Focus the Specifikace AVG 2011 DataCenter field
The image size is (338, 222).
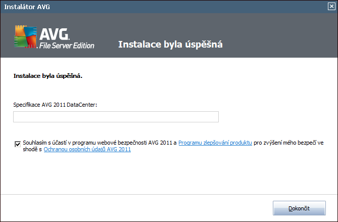pyautogui.click(x=116, y=117)
